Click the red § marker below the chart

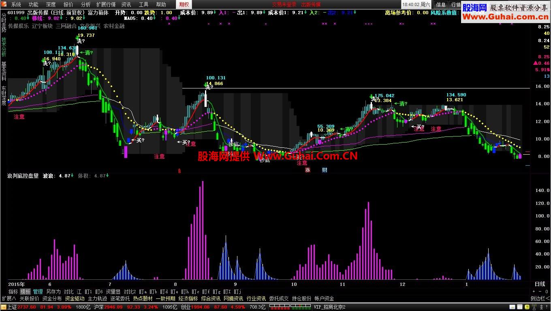click(x=179, y=171)
